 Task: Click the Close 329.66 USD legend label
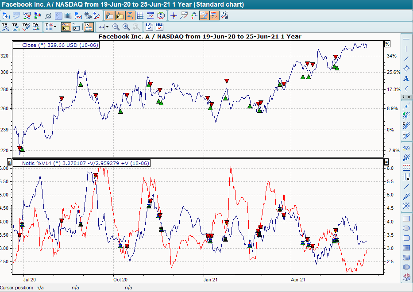[x=55, y=44]
